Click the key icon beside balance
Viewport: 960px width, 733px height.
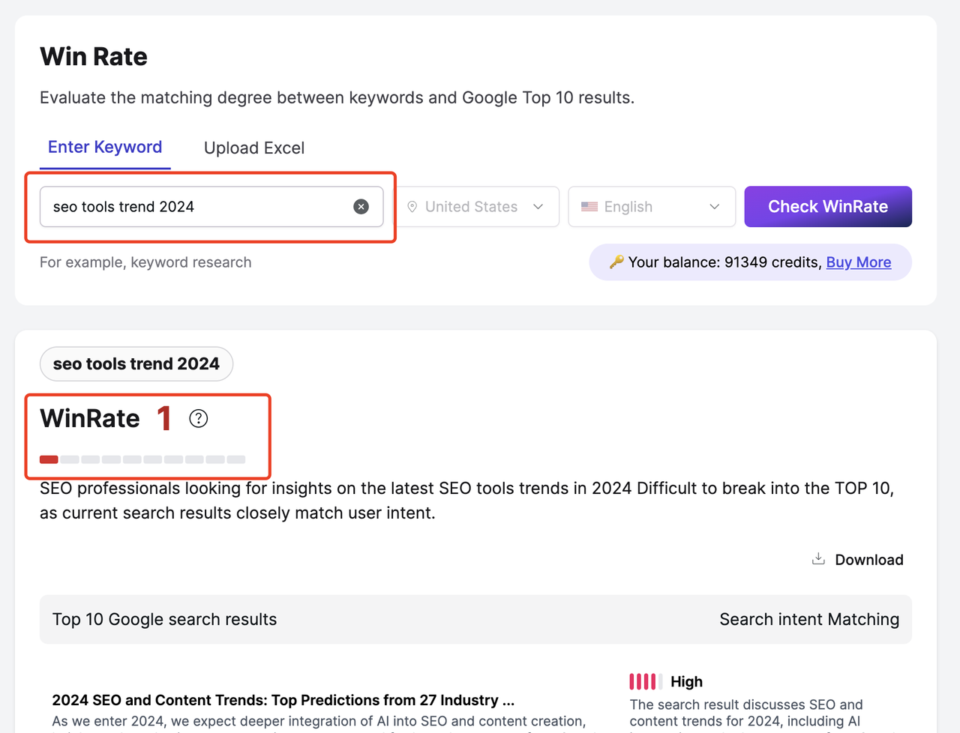(616, 262)
